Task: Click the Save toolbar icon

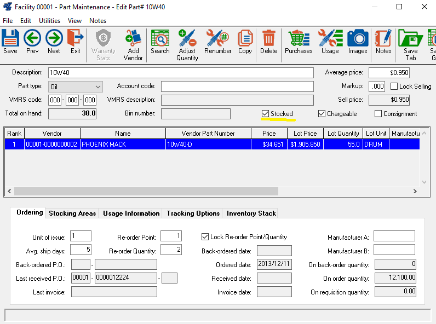Action: coord(10,42)
